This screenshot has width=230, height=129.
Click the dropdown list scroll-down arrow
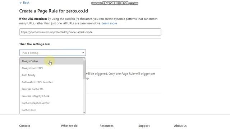84,113
